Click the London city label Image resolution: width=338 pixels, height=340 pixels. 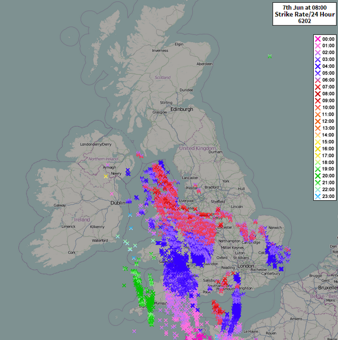pyautogui.click(x=245, y=266)
